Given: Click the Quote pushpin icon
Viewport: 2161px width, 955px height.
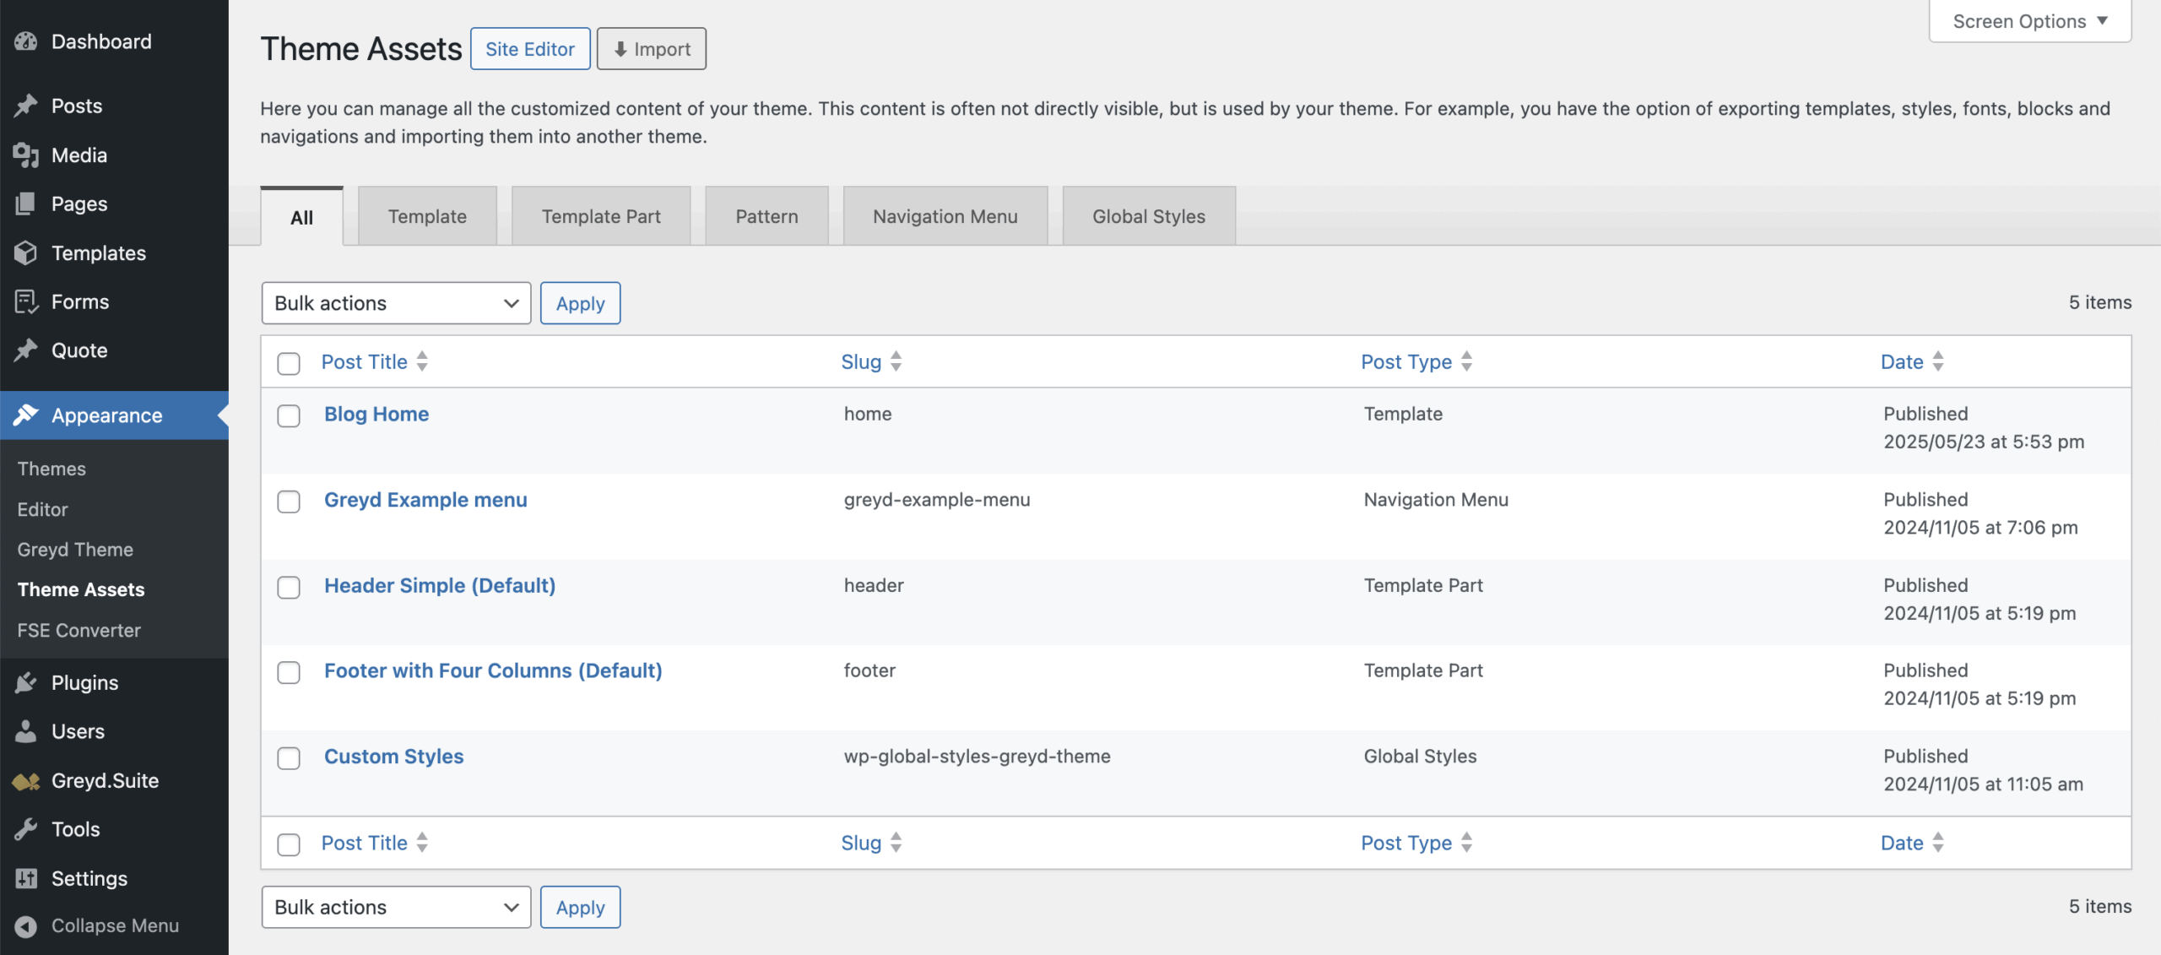Looking at the screenshot, I should (x=26, y=350).
